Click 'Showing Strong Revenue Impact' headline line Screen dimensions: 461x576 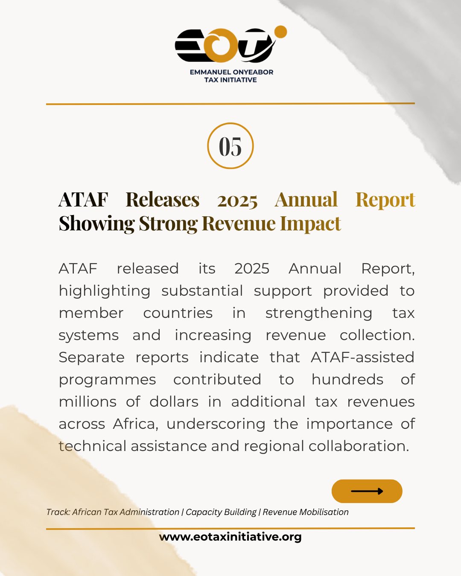click(200, 224)
